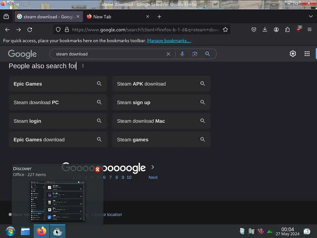Screen dimensions: 317x238
Task: Close the New Tab tab
Action: (148, 17)
